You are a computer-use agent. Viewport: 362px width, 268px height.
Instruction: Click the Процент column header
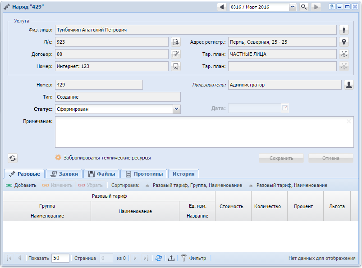[305, 206]
